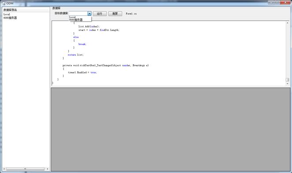Image resolution: width=292 pixels, height=173 pixels.
Task: Click inside the 目标数据库 combo box field
Action: pos(78,13)
